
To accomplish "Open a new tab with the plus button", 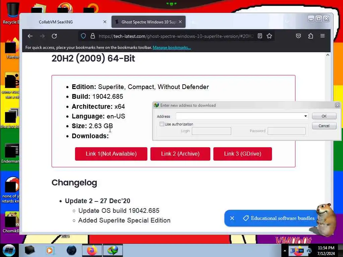I will [193, 22].
